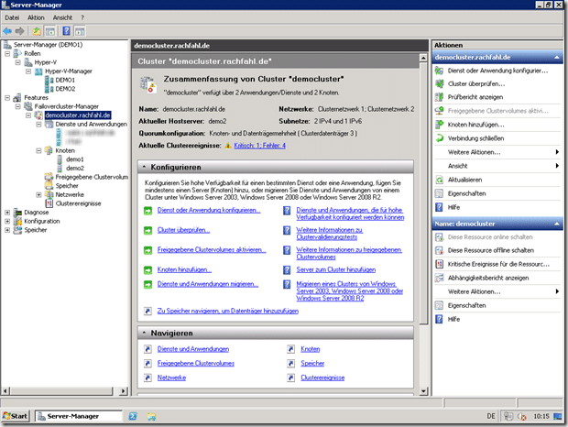Select Speicher under Failovercluster-Manager cluster
The image size is (568, 427).
coord(67,186)
